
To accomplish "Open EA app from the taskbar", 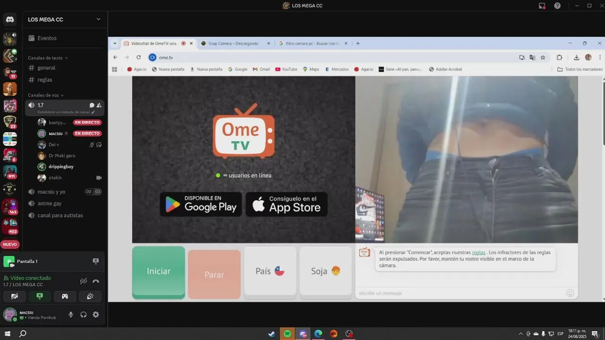I will [x=334, y=334].
